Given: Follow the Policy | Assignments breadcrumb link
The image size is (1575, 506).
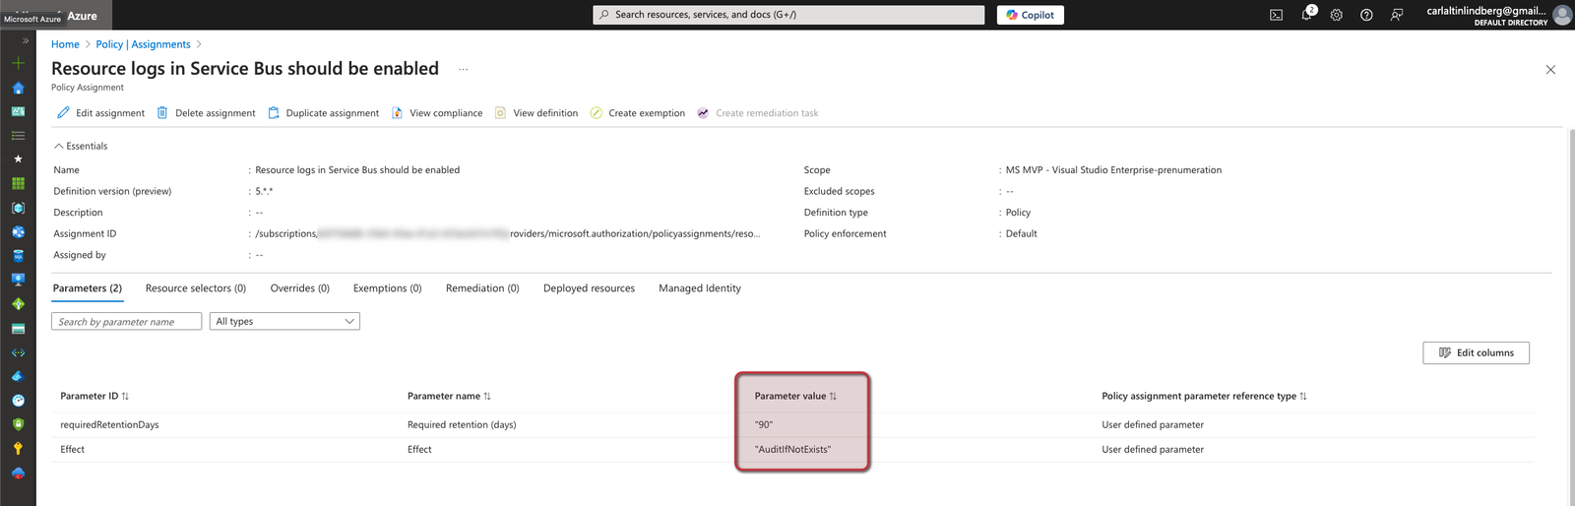Looking at the screenshot, I should [x=143, y=44].
